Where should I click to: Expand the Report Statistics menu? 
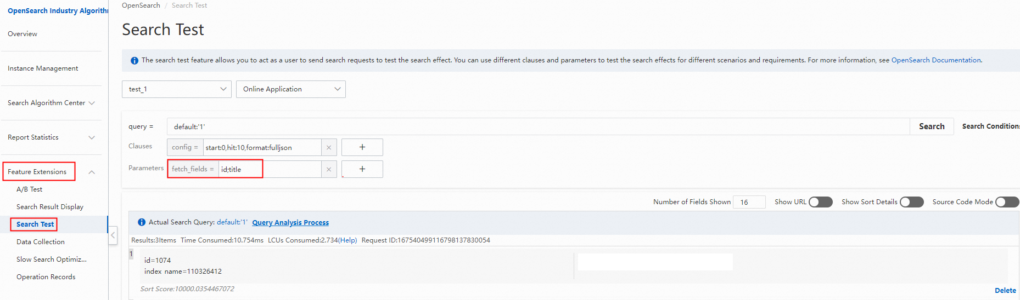tap(51, 137)
